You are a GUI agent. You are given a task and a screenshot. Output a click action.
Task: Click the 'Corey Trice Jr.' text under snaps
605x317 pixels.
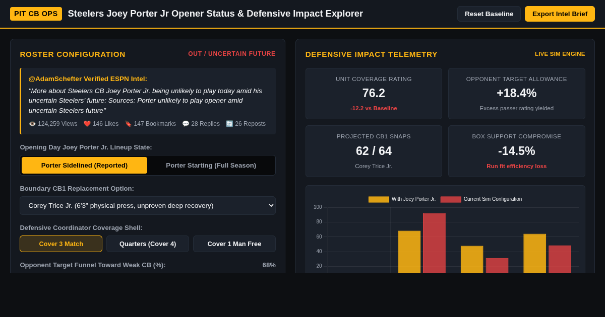374,166
